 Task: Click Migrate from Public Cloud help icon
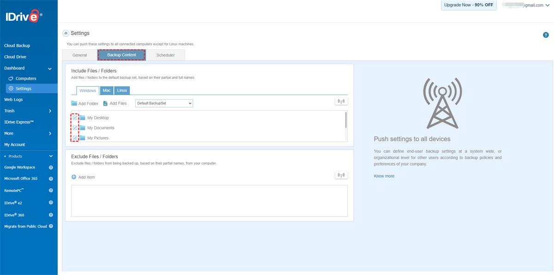[x=51, y=226]
